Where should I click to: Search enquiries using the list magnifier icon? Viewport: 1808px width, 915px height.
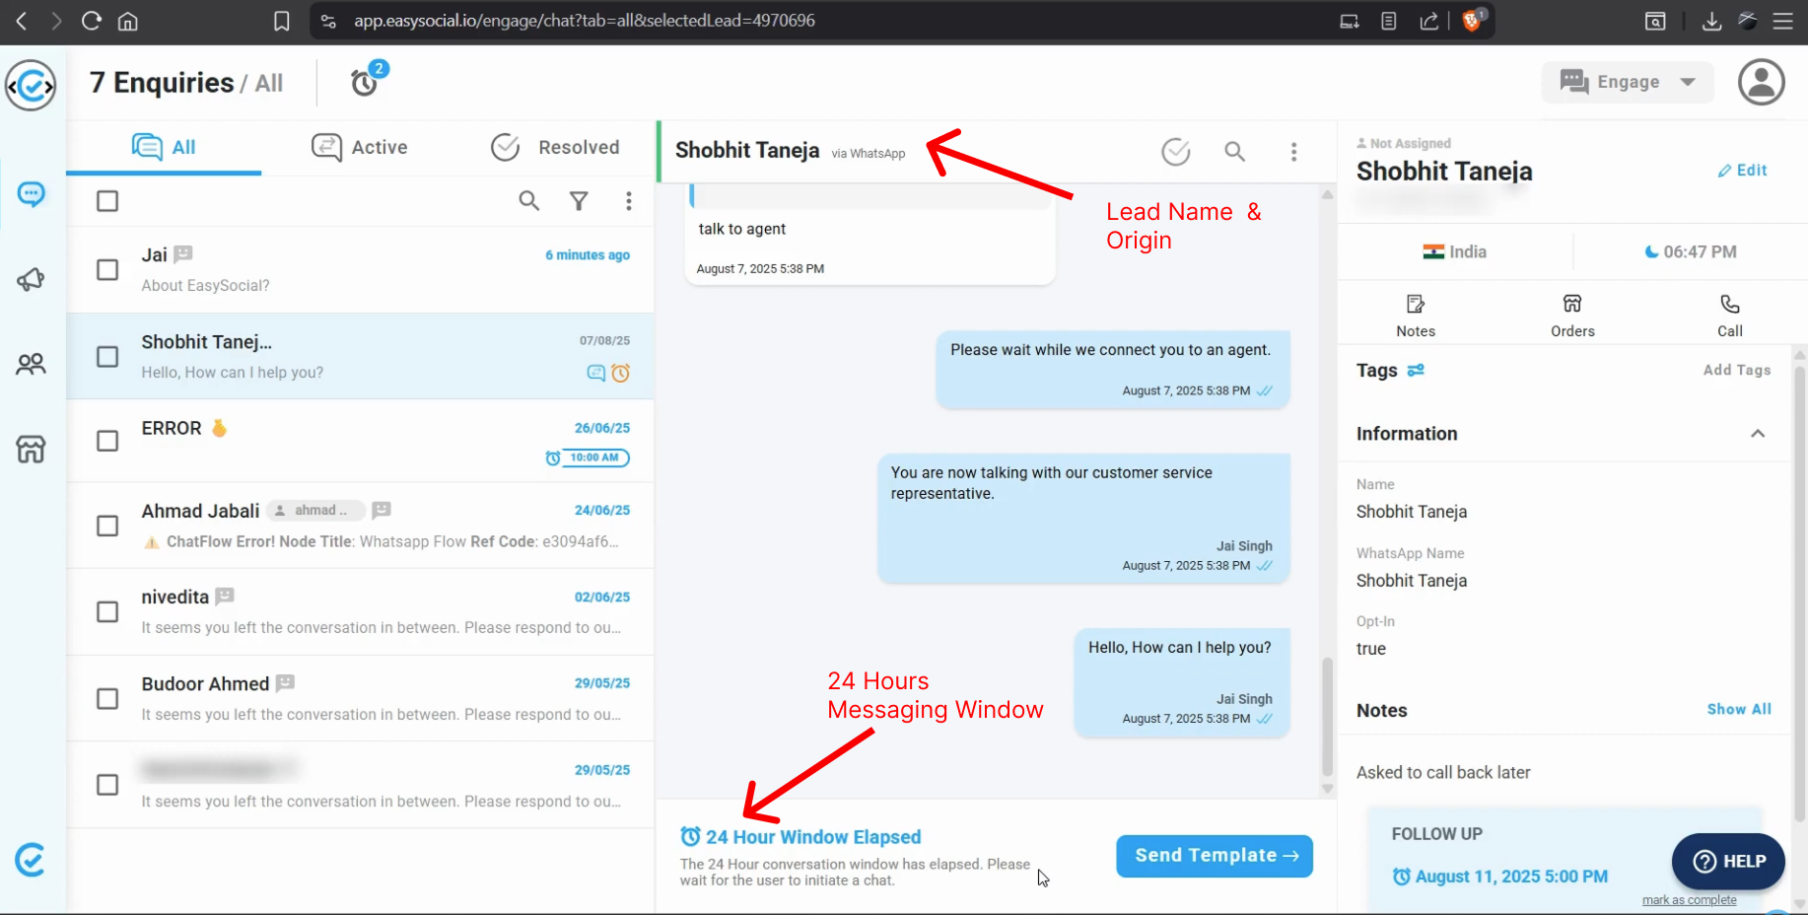point(529,201)
